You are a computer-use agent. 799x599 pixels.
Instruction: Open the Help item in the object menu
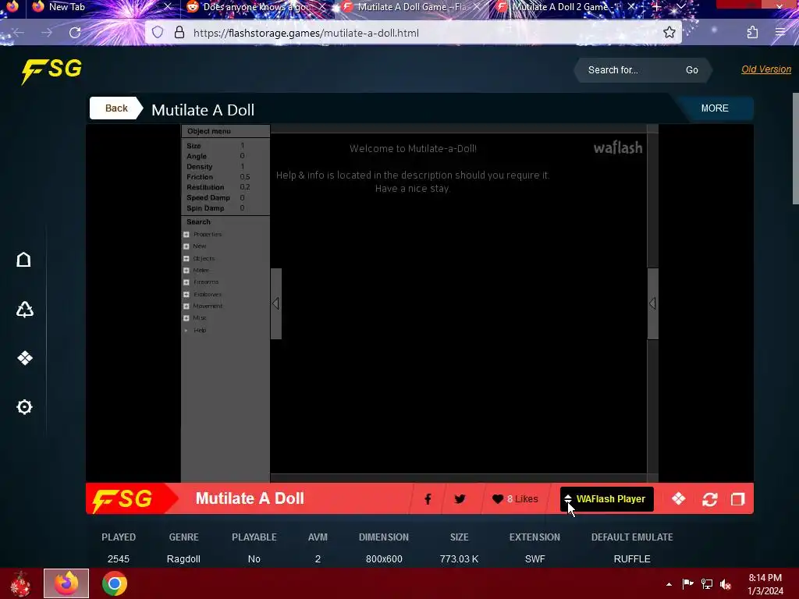[200, 330]
